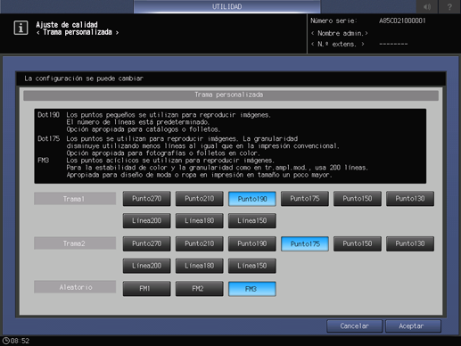Select Línea180 for Trama1
Viewport: 461px width, 346px height.
pyautogui.click(x=200, y=220)
